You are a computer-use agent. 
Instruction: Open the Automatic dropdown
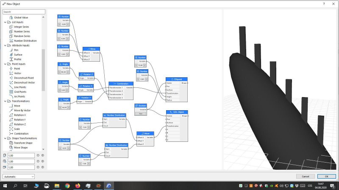[x=19, y=176]
